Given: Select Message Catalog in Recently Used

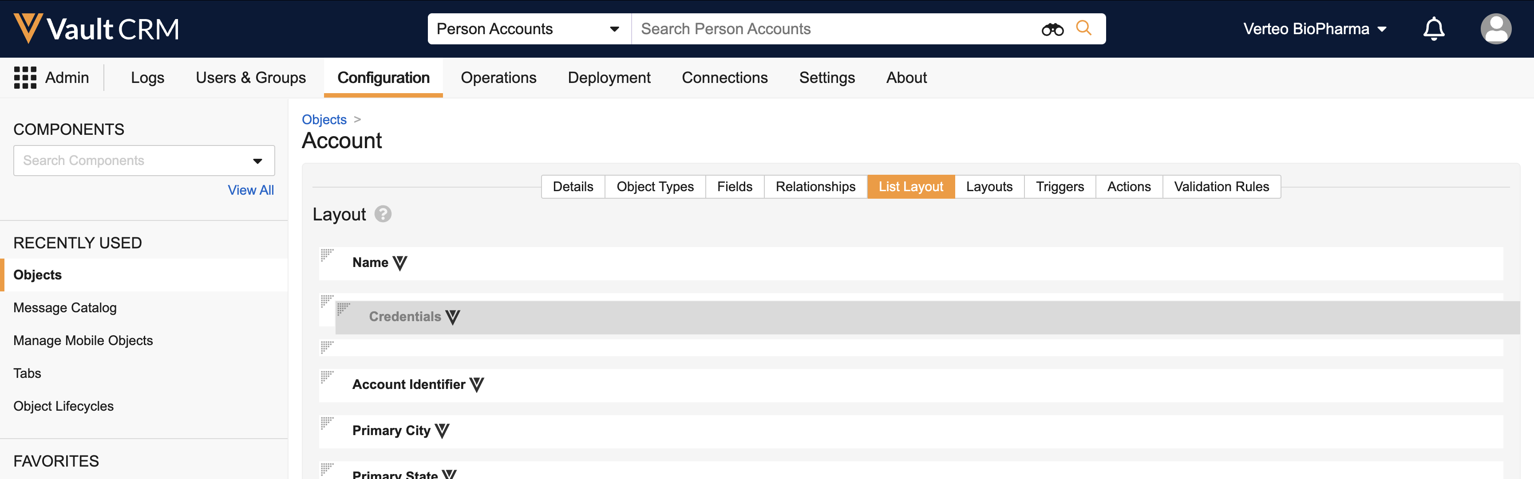Looking at the screenshot, I should pos(65,308).
